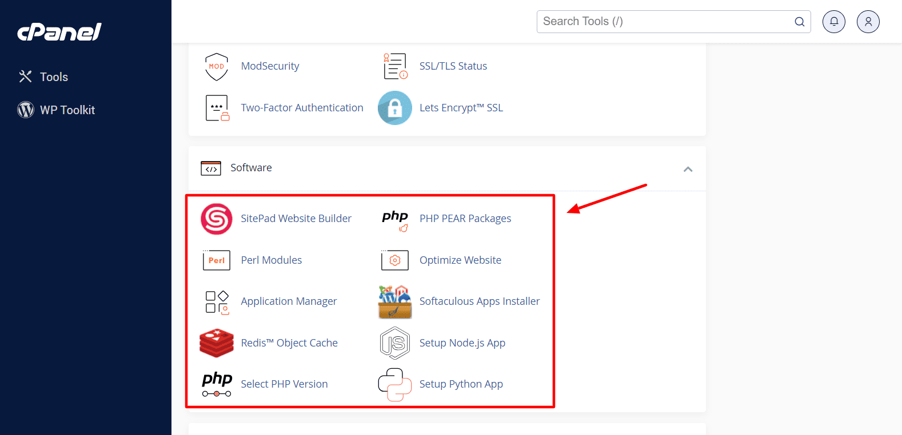Click the Perl Modules icon

pyautogui.click(x=217, y=260)
